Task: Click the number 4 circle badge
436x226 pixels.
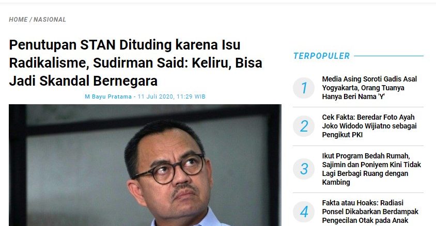Action: click(x=304, y=212)
